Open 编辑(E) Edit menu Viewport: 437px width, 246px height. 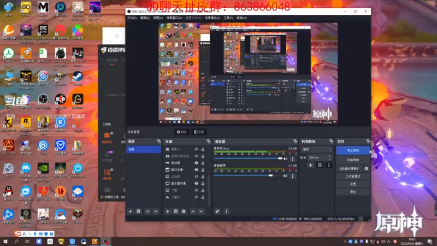click(x=145, y=18)
